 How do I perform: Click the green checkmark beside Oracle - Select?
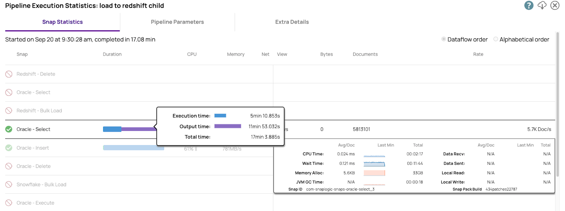[x=9, y=129]
